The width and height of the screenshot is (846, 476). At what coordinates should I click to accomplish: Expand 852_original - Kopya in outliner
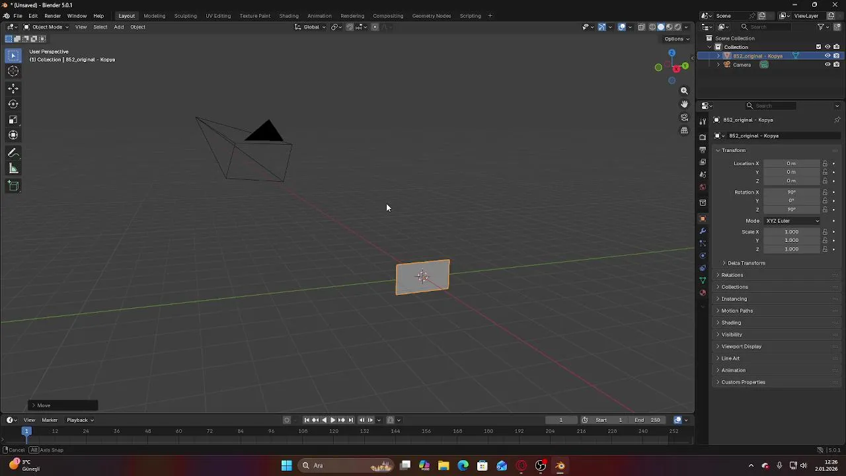point(718,56)
